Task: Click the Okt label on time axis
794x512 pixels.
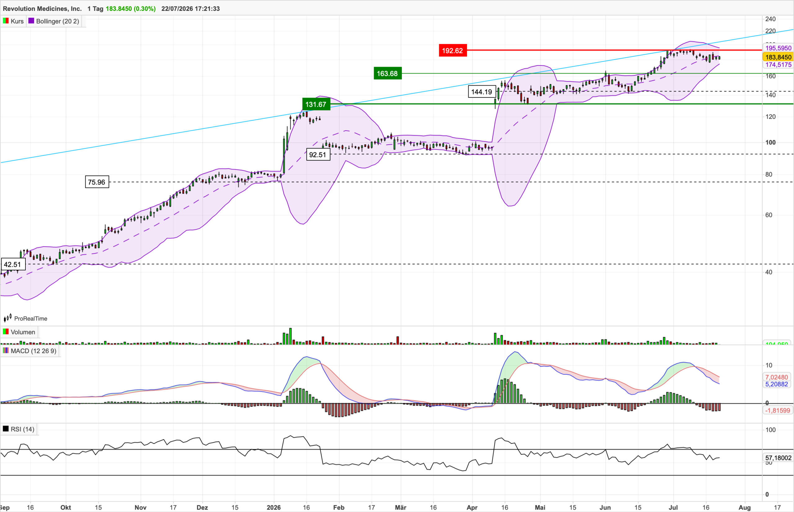Action: (66, 507)
